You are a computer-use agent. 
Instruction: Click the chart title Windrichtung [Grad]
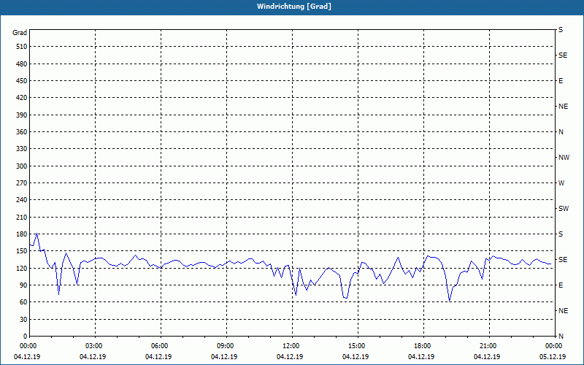point(294,7)
